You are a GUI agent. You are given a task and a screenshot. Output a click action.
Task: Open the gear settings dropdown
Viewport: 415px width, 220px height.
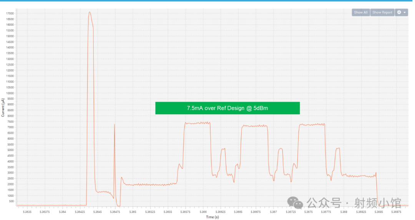click(401, 12)
